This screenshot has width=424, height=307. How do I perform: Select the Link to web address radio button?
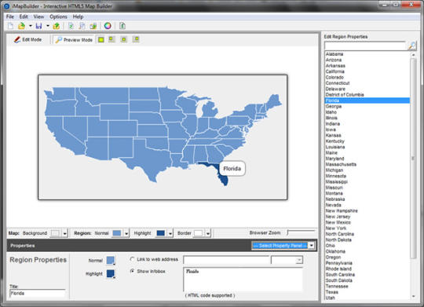click(132, 259)
